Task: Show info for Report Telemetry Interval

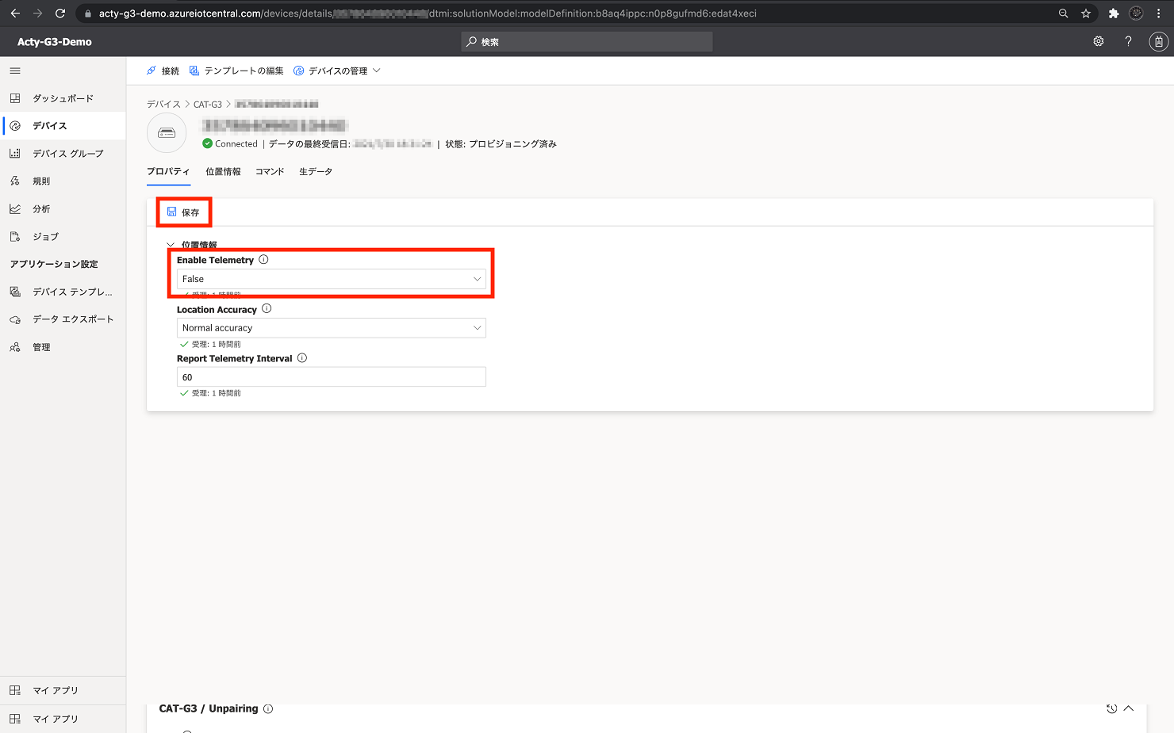Action: (x=302, y=358)
